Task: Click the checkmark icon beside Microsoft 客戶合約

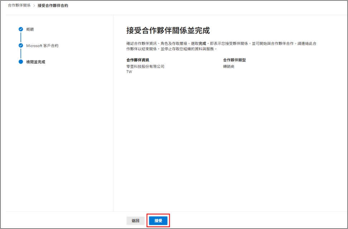Action: (21, 45)
